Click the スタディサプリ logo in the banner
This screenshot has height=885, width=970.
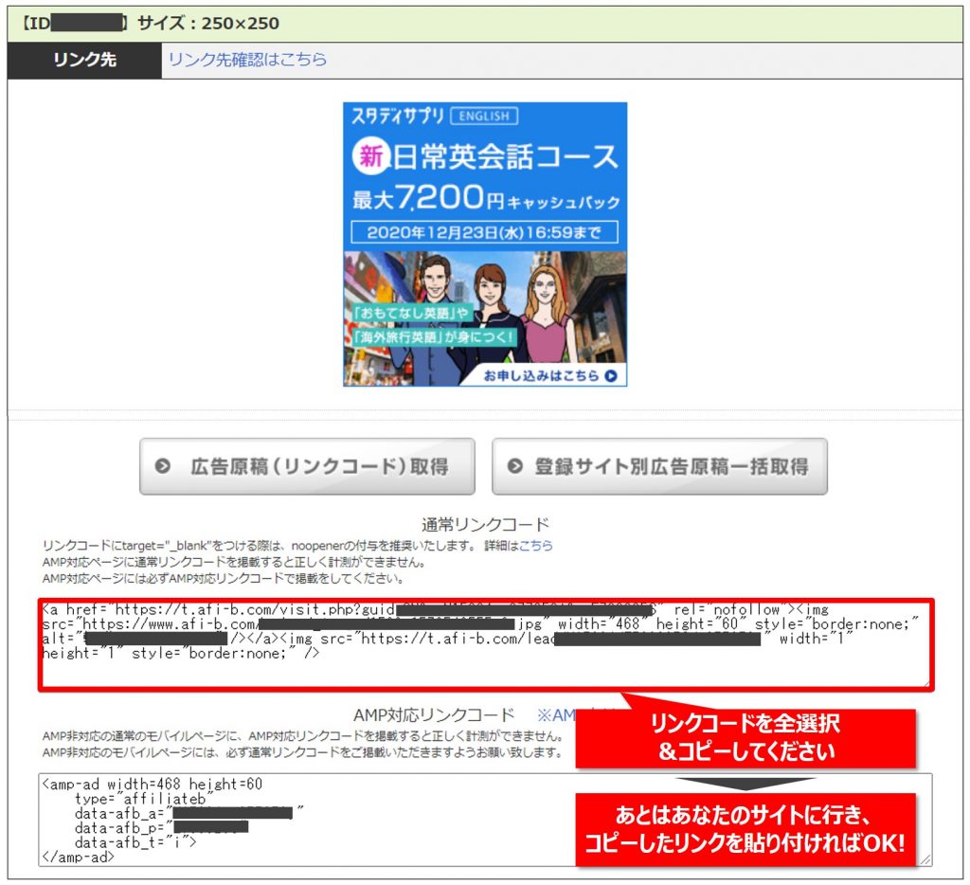click(x=398, y=117)
